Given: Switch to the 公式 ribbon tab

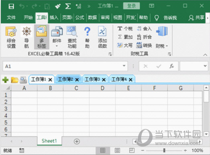Looking at the screenshot, I should [x=80, y=18].
